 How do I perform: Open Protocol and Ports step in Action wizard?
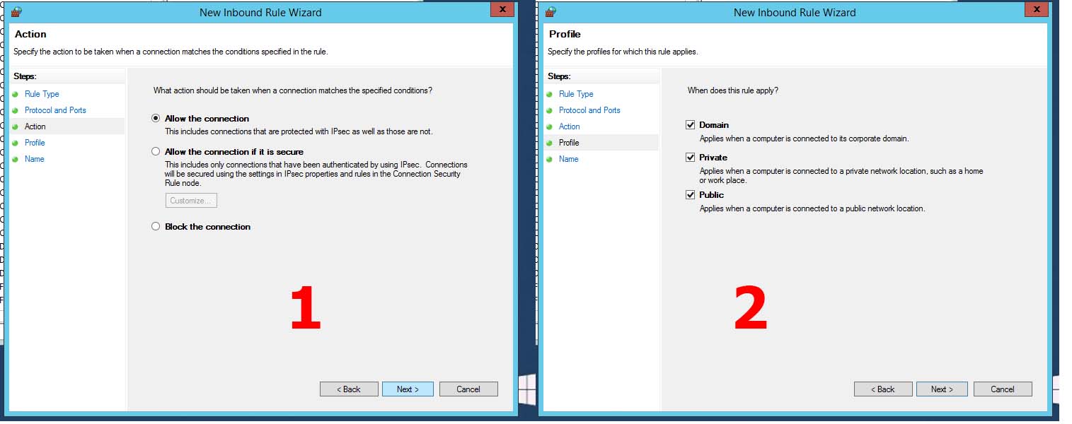click(x=55, y=110)
